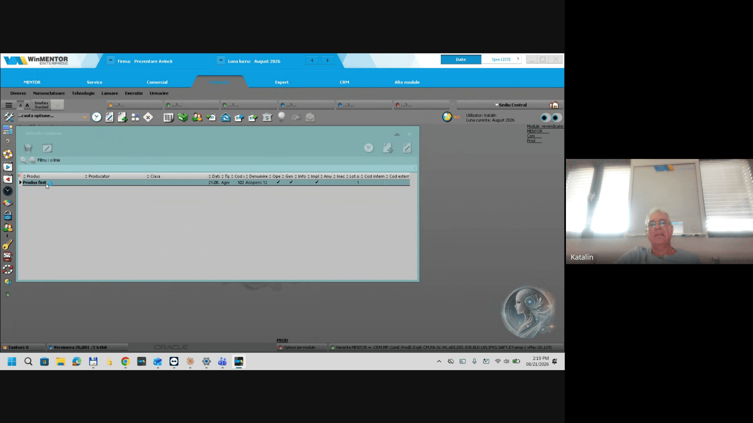Screen dimensions: 753x423
Task: Click the light bulb icon
Action: pyautogui.click(x=281, y=117)
